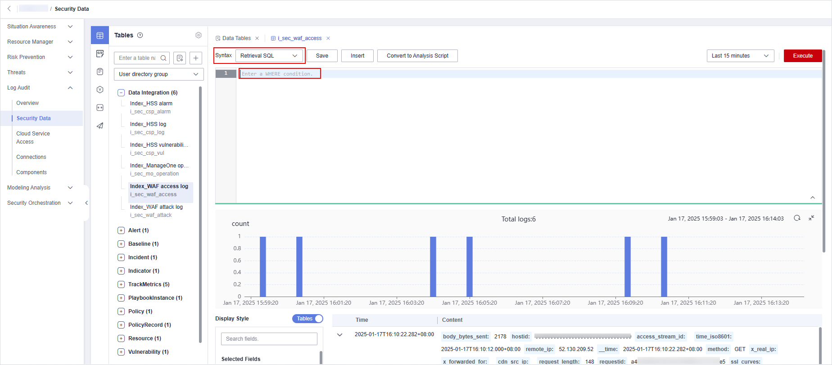Viewport: 832px width, 365px height.
Task: Open the User directory group dropdown
Action: point(159,74)
